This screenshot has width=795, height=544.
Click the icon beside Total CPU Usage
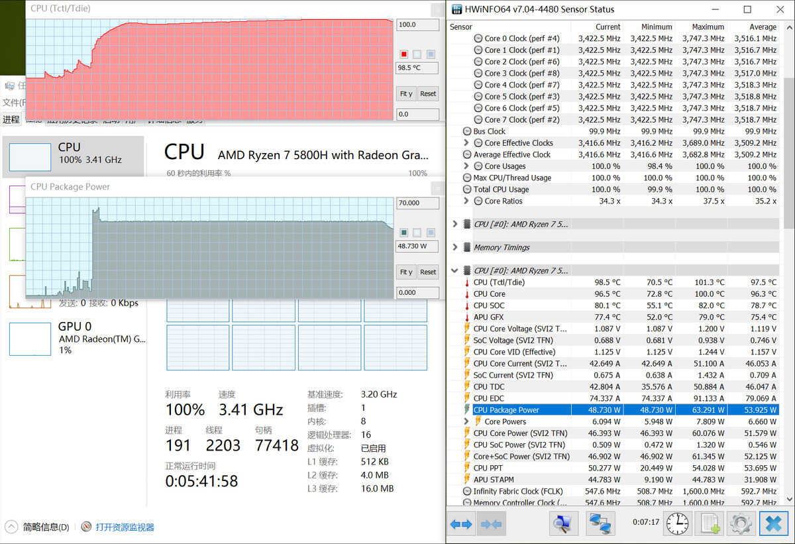[467, 190]
